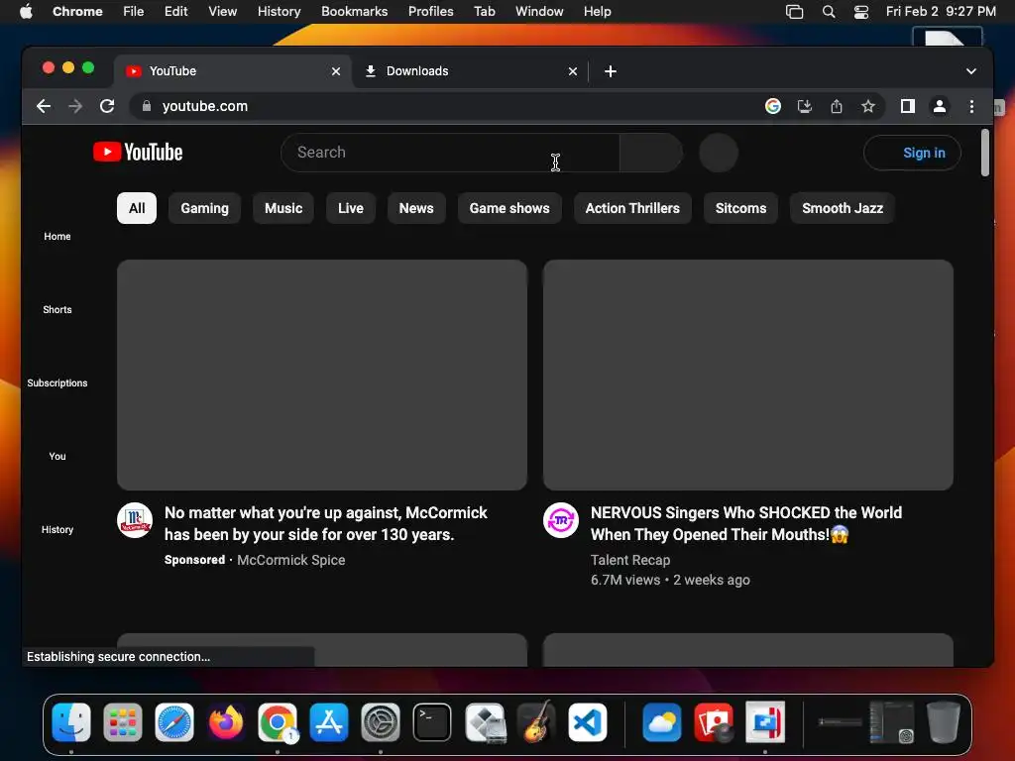This screenshot has height=761, width=1015.
Task: Toggle Chrome side panel
Action: [908, 106]
